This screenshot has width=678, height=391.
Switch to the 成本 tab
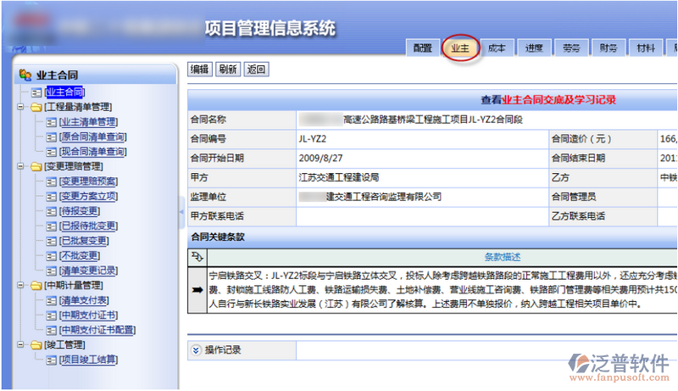[497, 48]
